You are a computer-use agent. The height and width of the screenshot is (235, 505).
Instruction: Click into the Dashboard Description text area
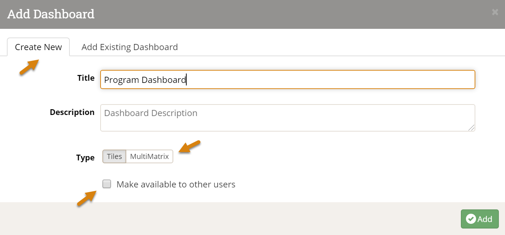(x=287, y=118)
